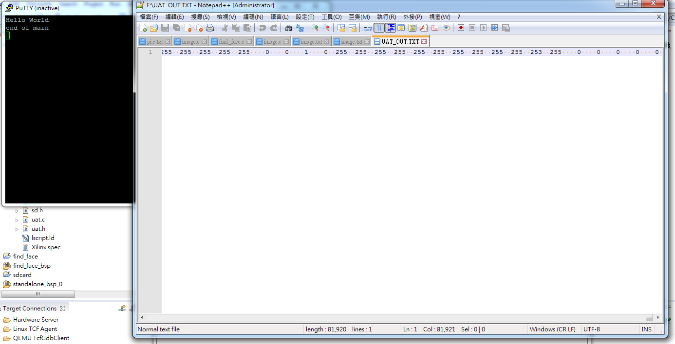Switch to the find_face.c tab
Viewport: 675px width, 344px height.
click(x=231, y=42)
